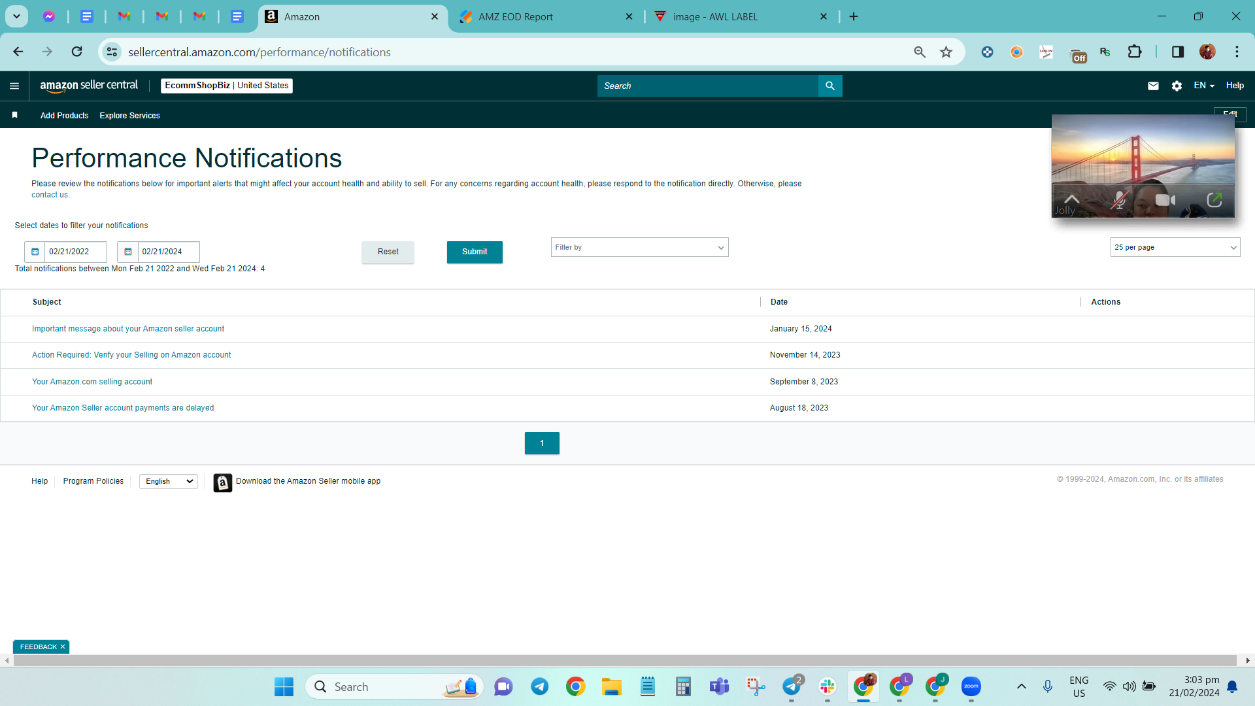Click Add Products in the navigation bar
This screenshot has width=1255, height=706.
point(64,116)
